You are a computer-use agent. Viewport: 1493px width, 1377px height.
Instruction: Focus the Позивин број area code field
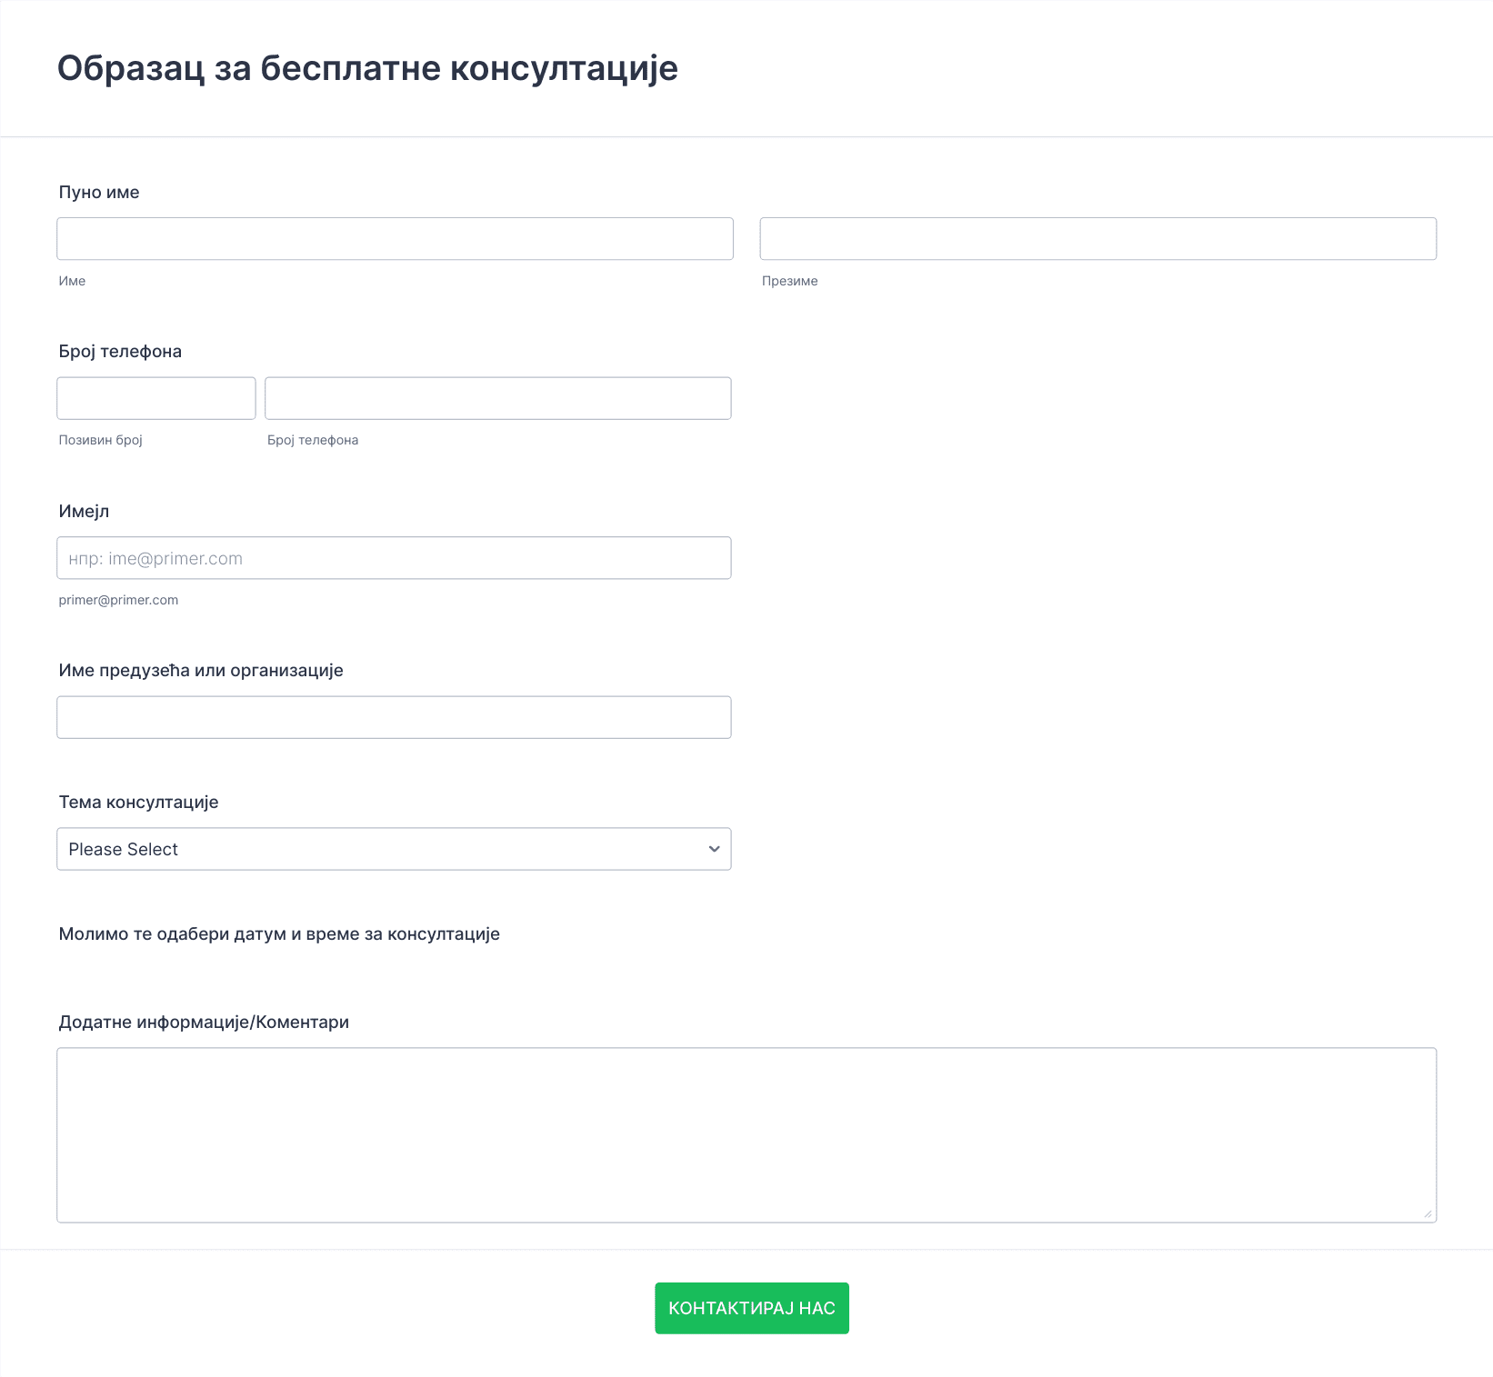pos(156,398)
